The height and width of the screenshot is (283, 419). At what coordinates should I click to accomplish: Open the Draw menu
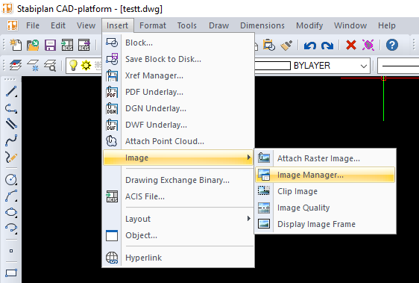tap(219, 25)
